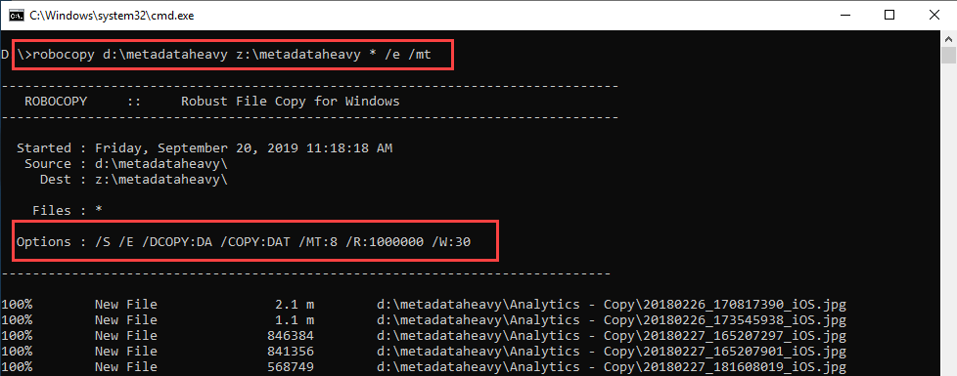Click the file size 841356
Image resolution: width=957 pixels, height=376 pixels.
(291, 352)
